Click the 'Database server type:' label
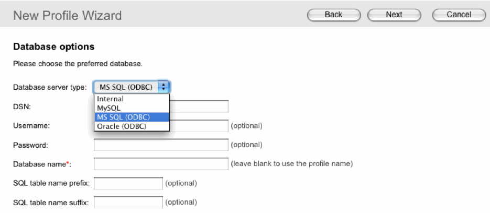The height and width of the screenshot is (213, 490). point(50,87)
